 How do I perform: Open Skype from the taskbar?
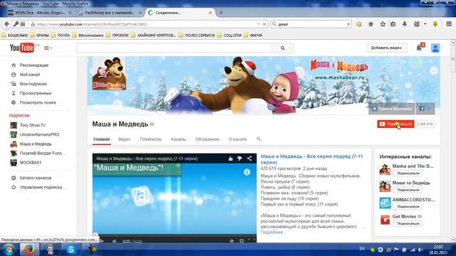point(71,250)
